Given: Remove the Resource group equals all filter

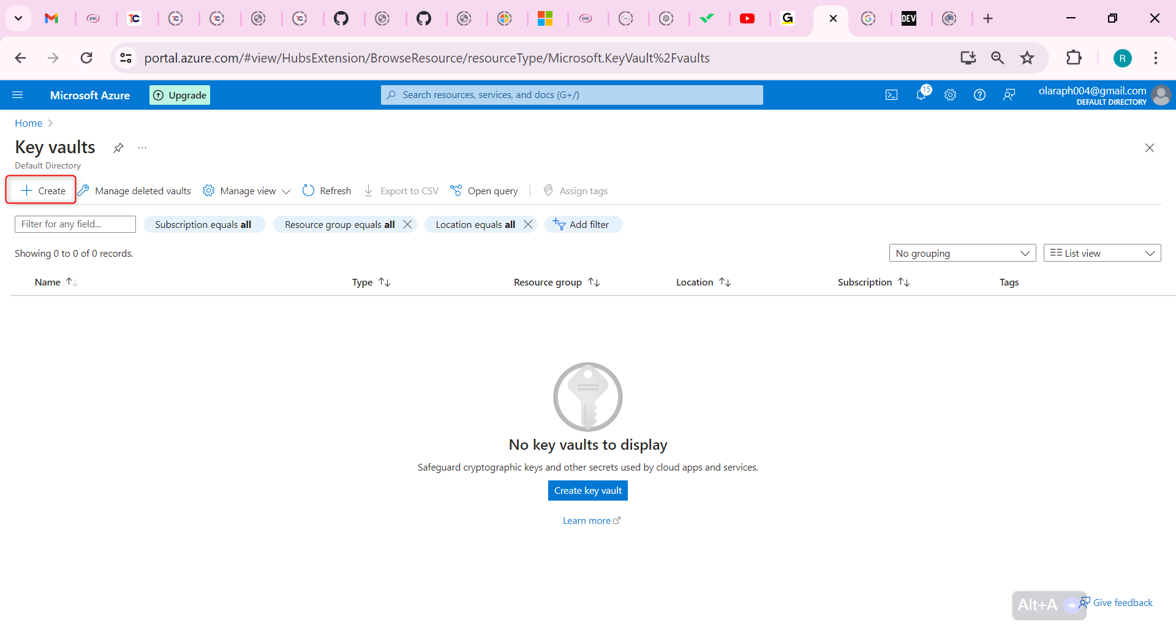Looking at the screenshot, I should click(x=407, y=224).
